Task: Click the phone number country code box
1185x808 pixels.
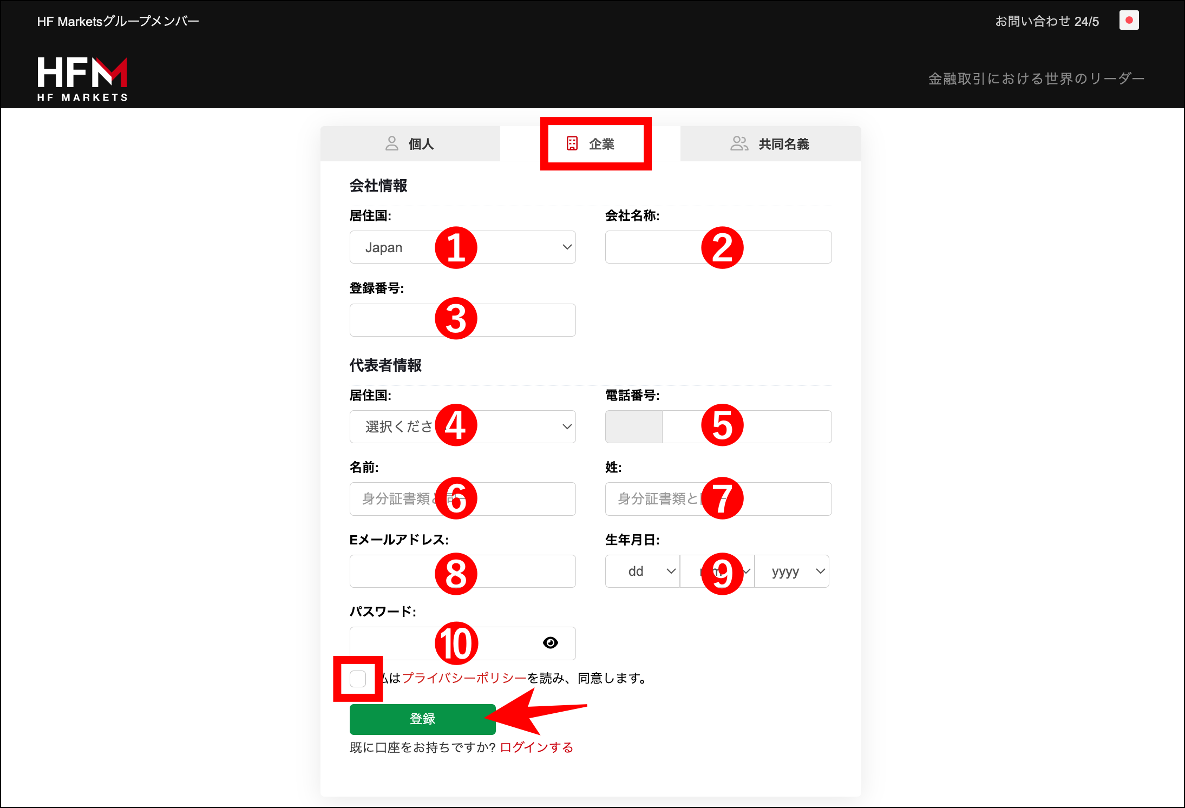Action: 633,426
